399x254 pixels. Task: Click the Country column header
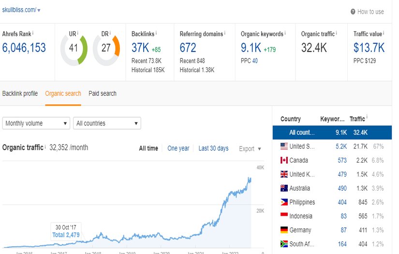coord(291,119)
